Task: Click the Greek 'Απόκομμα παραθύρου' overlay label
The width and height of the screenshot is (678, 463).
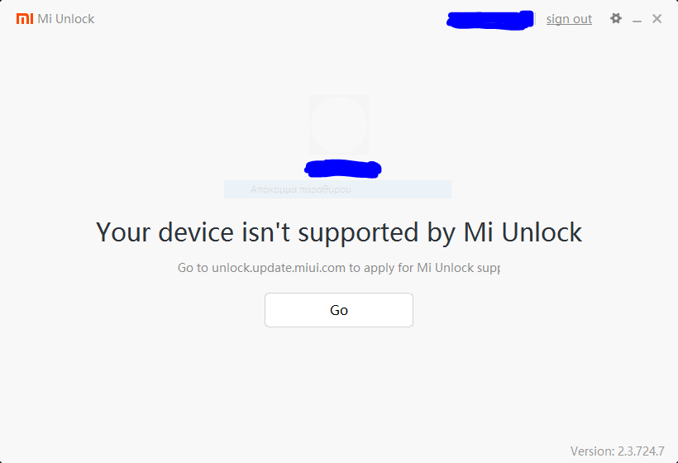Action: coord(301,189)
